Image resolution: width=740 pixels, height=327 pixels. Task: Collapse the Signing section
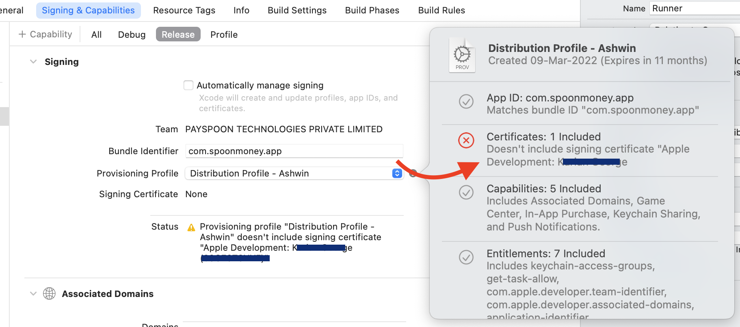pos(33,62)
